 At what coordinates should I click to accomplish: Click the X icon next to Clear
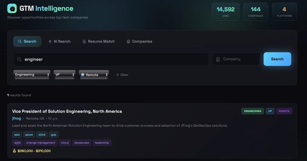[x=117, y=75]
